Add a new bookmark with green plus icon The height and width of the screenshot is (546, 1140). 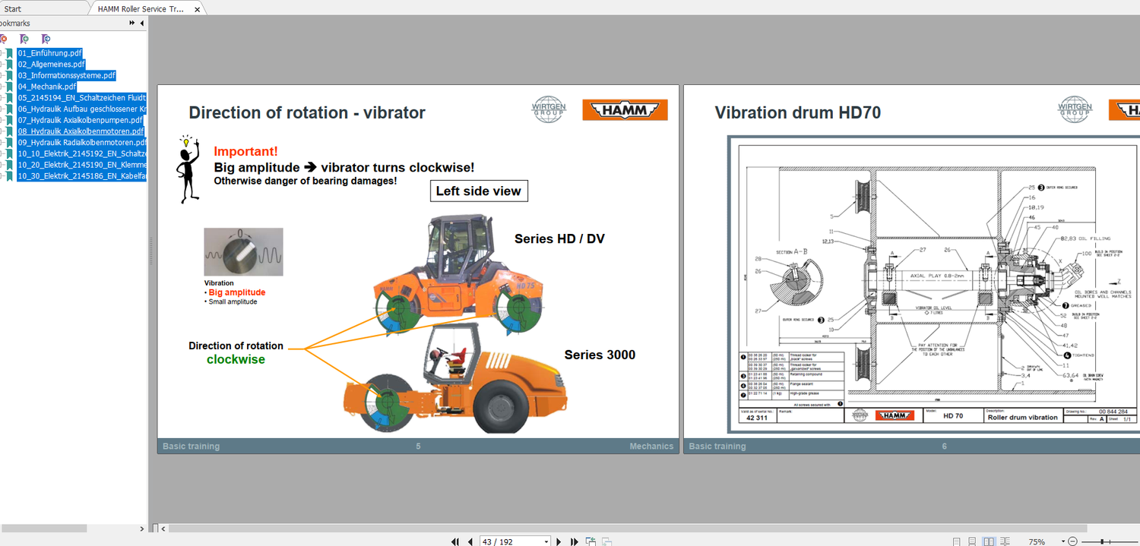click(24, 39)
